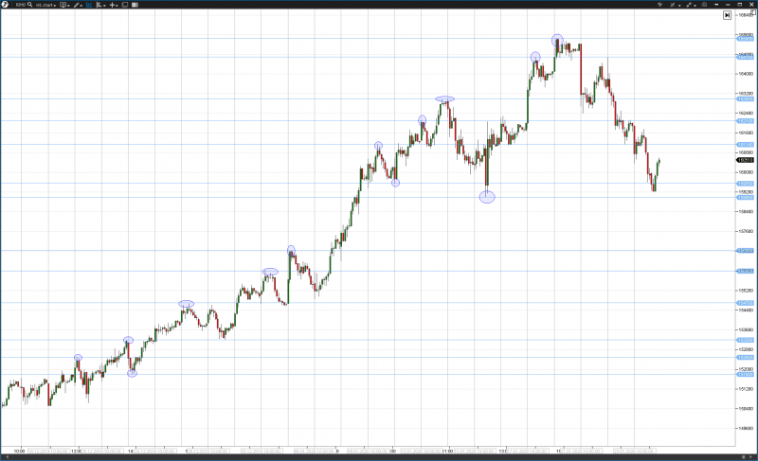This screenshot has width=758, height=461.
Task: Click the crosshair plus tool
Action: coord(113,5)
